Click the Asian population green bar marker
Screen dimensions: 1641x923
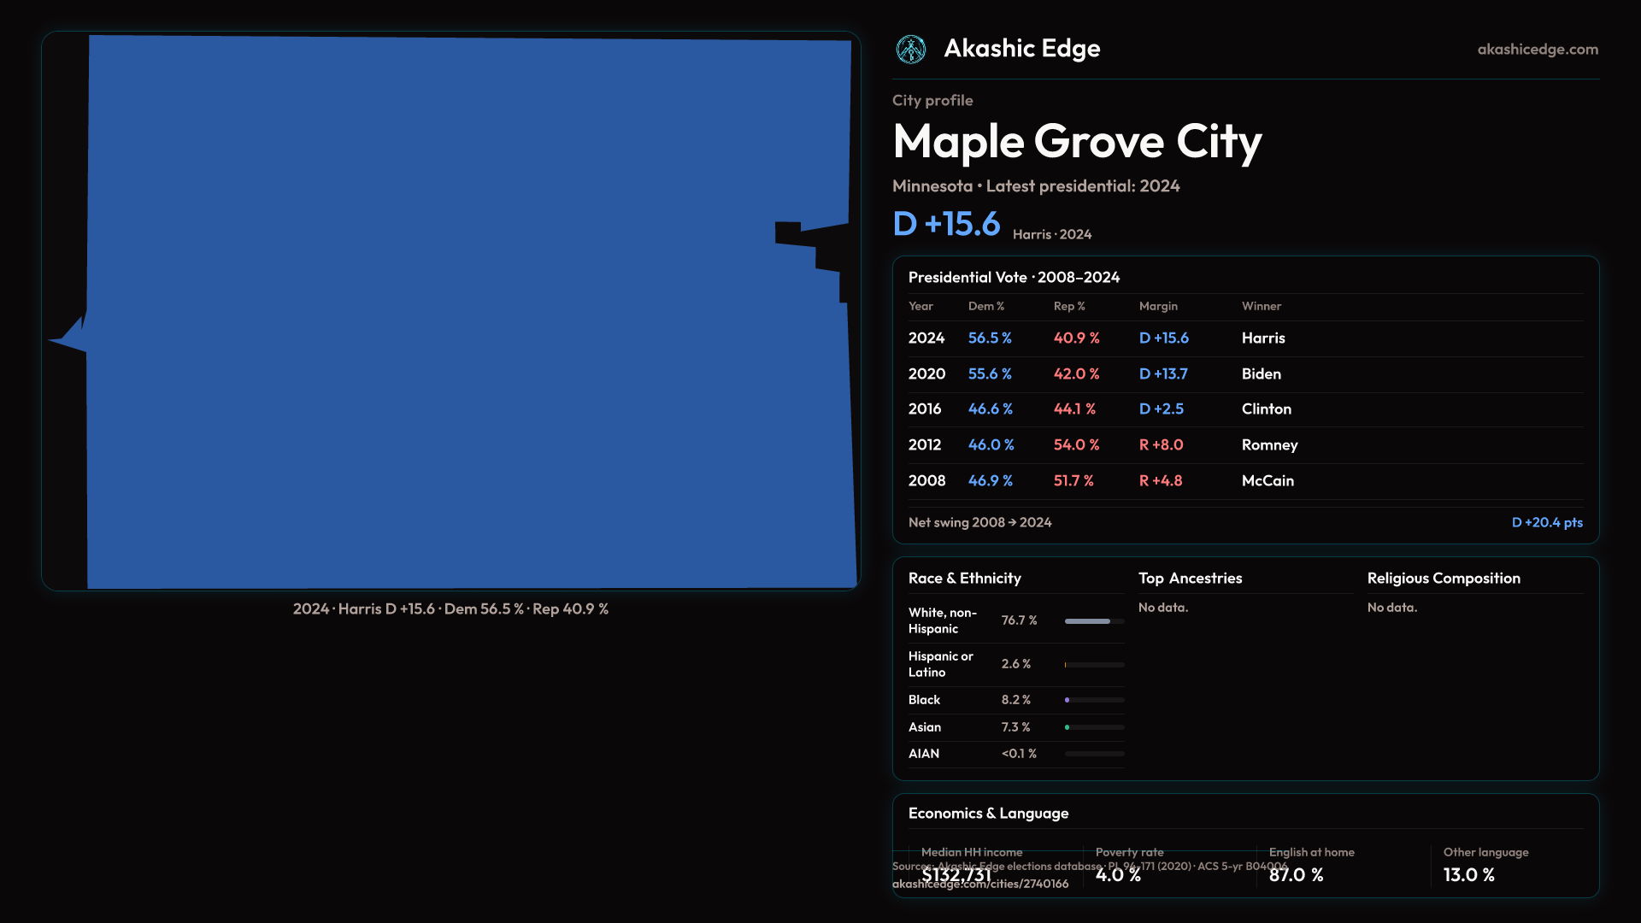[1068, 727]
